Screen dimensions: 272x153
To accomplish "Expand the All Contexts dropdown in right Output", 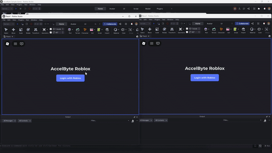I will point(161,120).
